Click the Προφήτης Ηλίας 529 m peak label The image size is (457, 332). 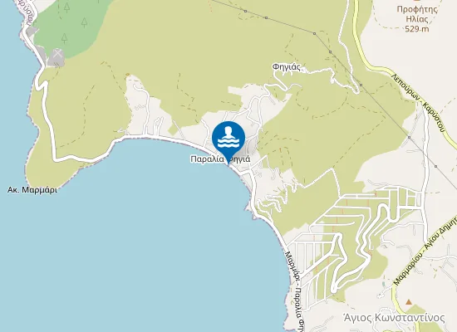click(417, 19)
